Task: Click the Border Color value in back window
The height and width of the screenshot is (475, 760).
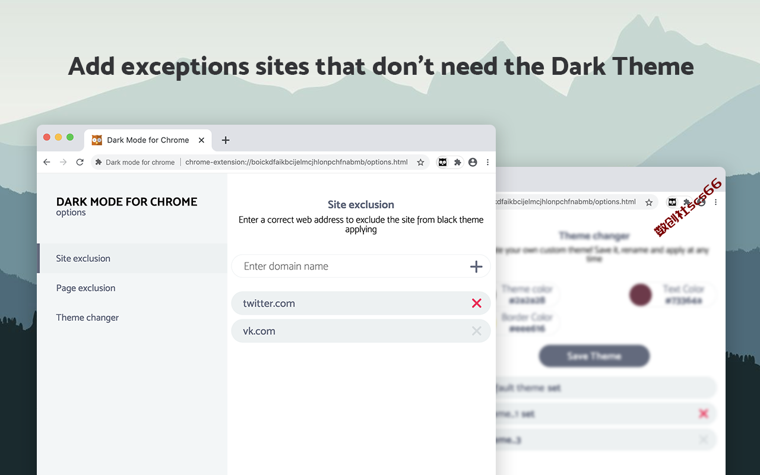Action: point(527,328)
